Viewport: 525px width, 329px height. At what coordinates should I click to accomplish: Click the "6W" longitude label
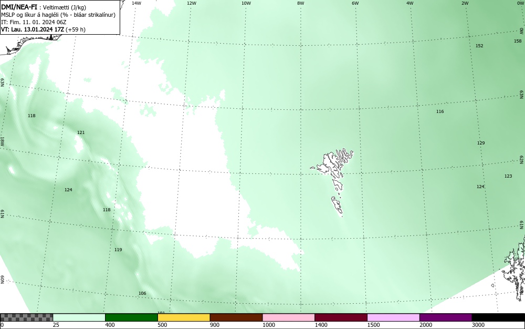click(x=355, y=3)
